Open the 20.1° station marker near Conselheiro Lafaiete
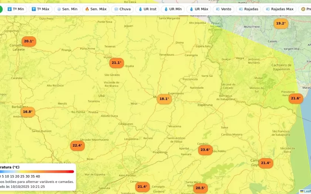Image resolution: width=311 pixels, height=194 pixels. tap(29, 41)
